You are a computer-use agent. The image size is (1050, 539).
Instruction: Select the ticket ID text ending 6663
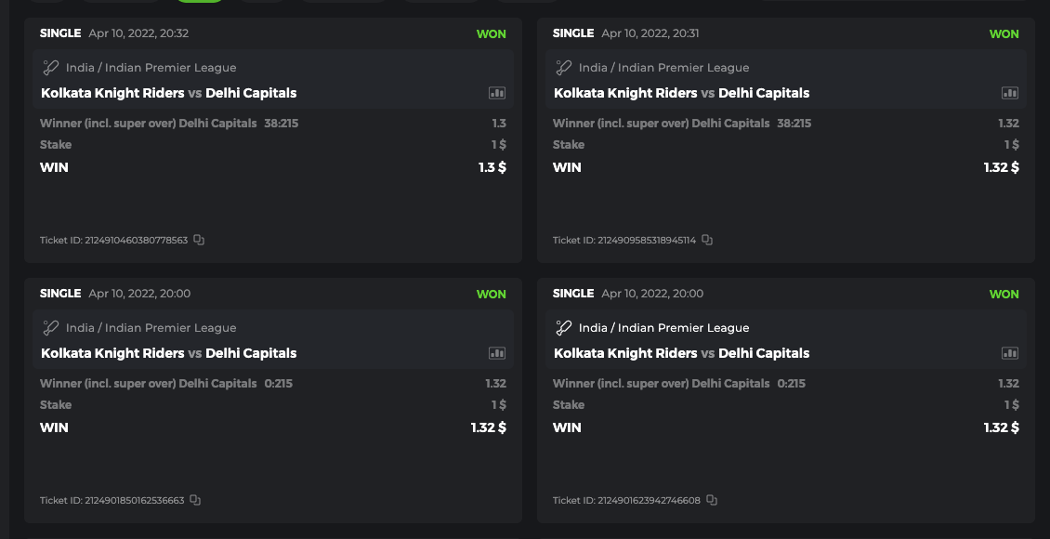click(x=112, y=500)
